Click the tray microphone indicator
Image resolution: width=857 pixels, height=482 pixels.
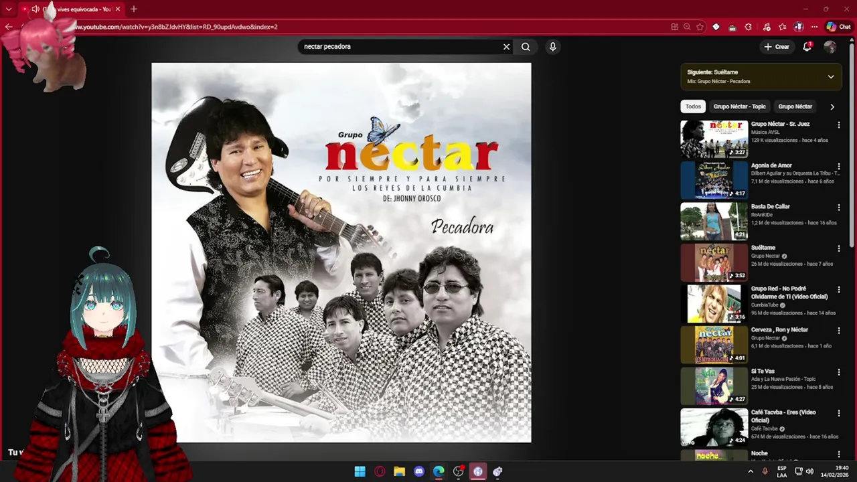765,471
